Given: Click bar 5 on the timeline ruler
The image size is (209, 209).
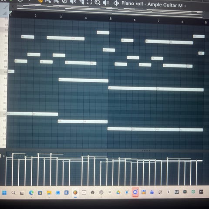Looking at the screenshot, I should coord(111,19).
